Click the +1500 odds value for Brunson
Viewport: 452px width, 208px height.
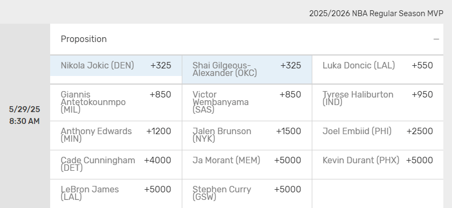[x=289, y=131]
